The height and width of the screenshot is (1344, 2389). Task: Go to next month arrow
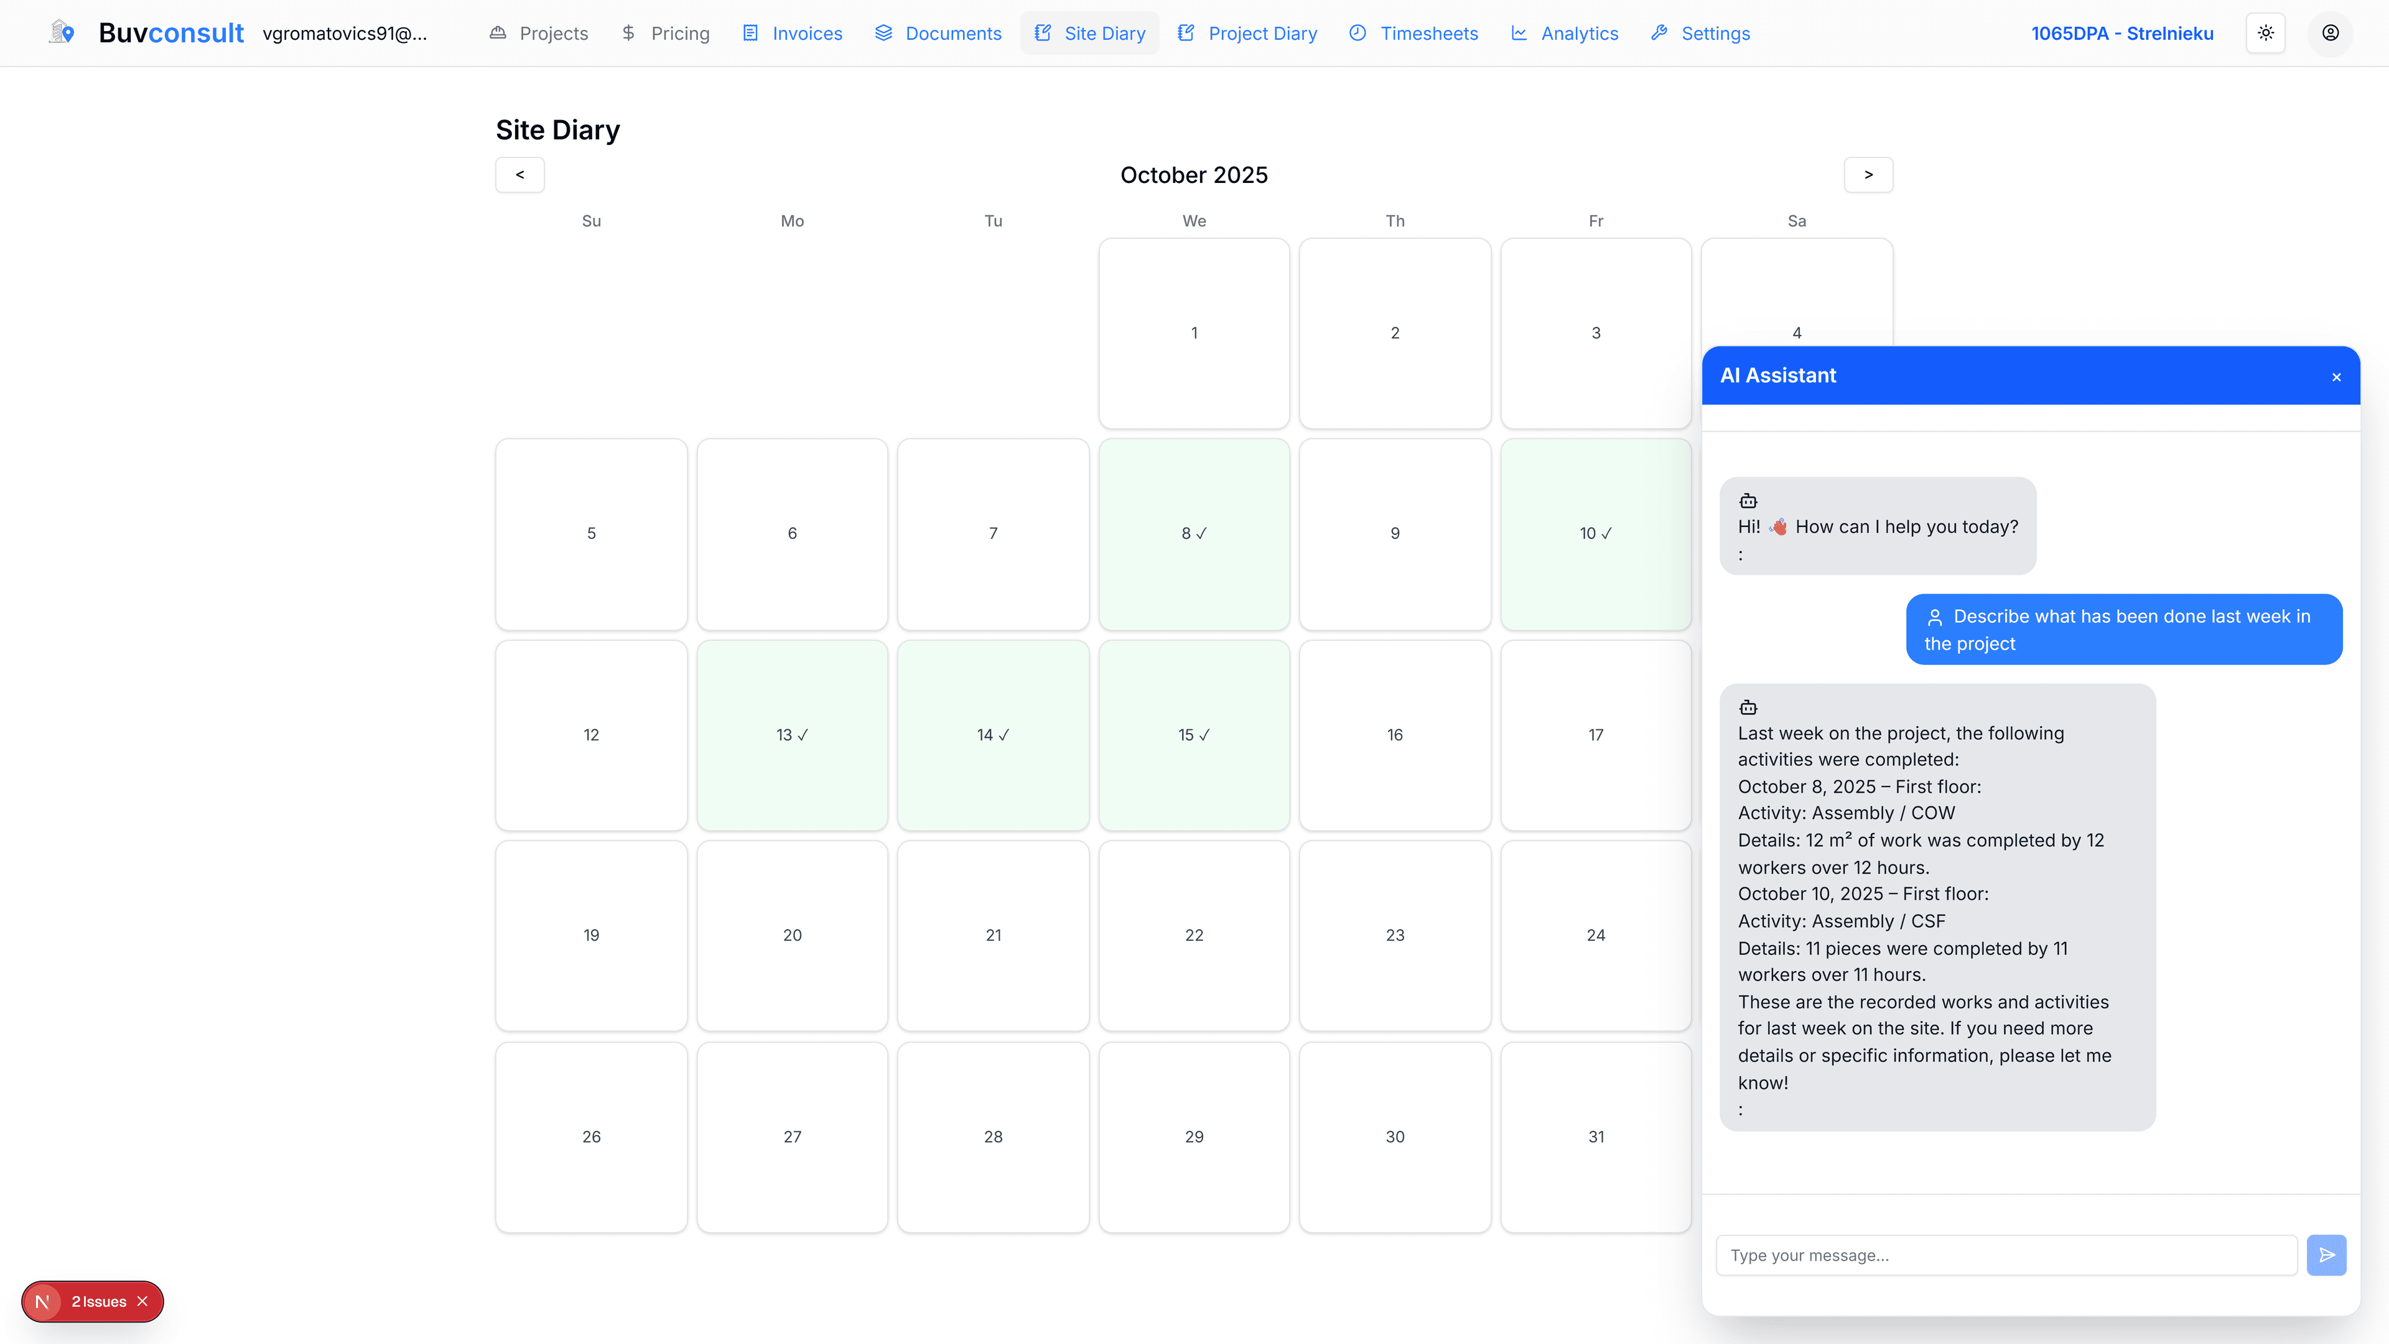(1868, 174)
